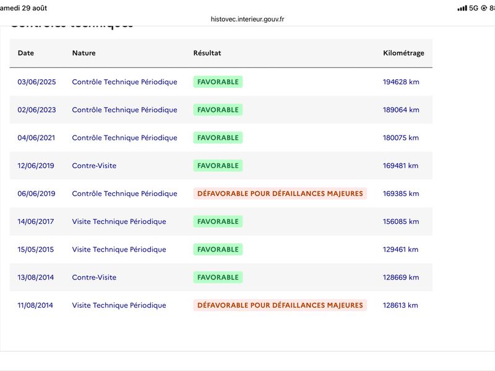
Task: Click DÉFAVORABLE badge for 06/06/2019
Action: (x=280, y=194)
